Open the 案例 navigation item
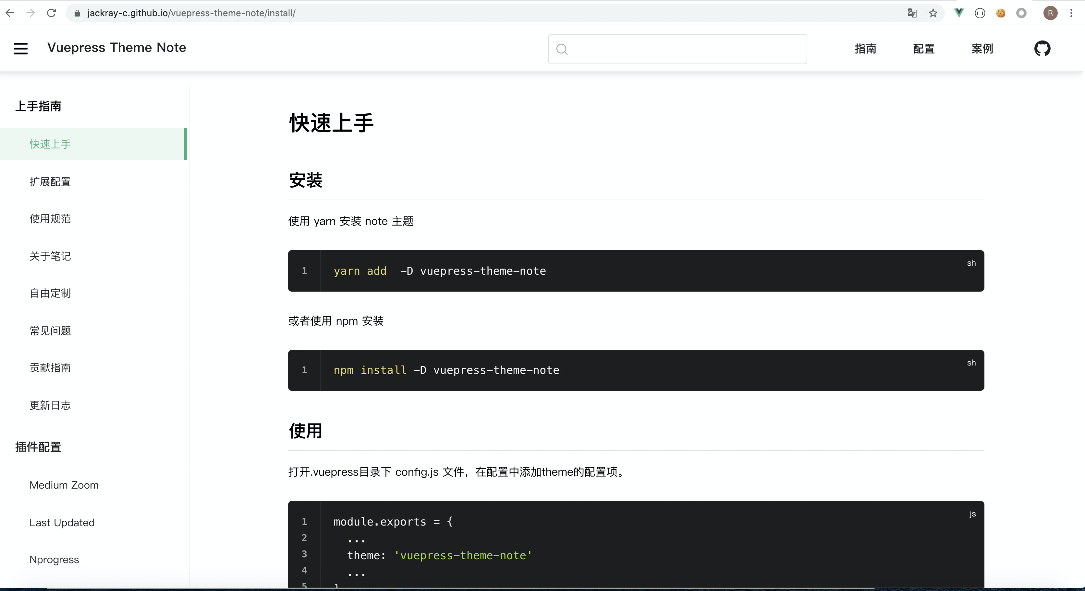Viewport: 1085px width, 591px height. [982, 49]
